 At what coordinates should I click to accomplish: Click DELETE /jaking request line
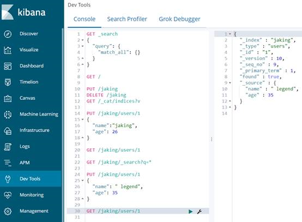click(106, 95)
